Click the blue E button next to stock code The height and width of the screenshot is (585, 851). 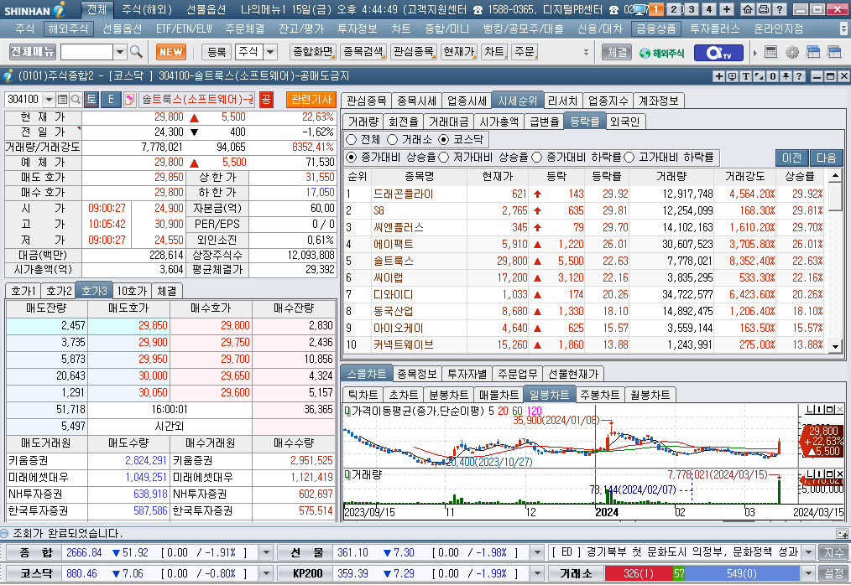click(111, 99)
